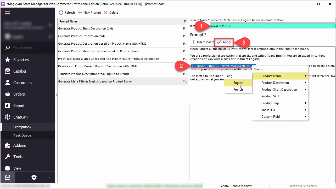Viewport: 336px width, 189px height.
Task: Open the Catalog section icon
Action: (8, 71)
